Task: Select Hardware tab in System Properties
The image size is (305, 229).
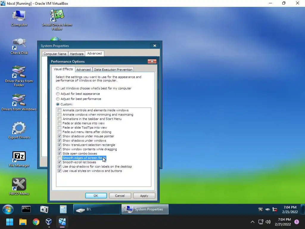Action: [x=77, y=54]
